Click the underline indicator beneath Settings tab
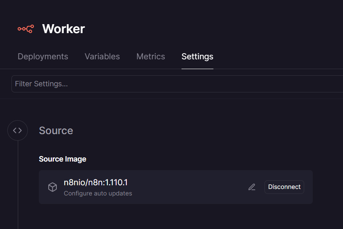Viewport: 343px width, 229px height. (x=197, y=68)
